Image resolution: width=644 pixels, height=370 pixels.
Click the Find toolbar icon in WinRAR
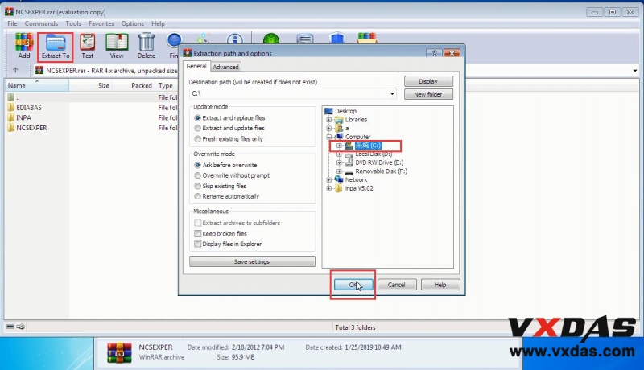(x=174, y=46)
